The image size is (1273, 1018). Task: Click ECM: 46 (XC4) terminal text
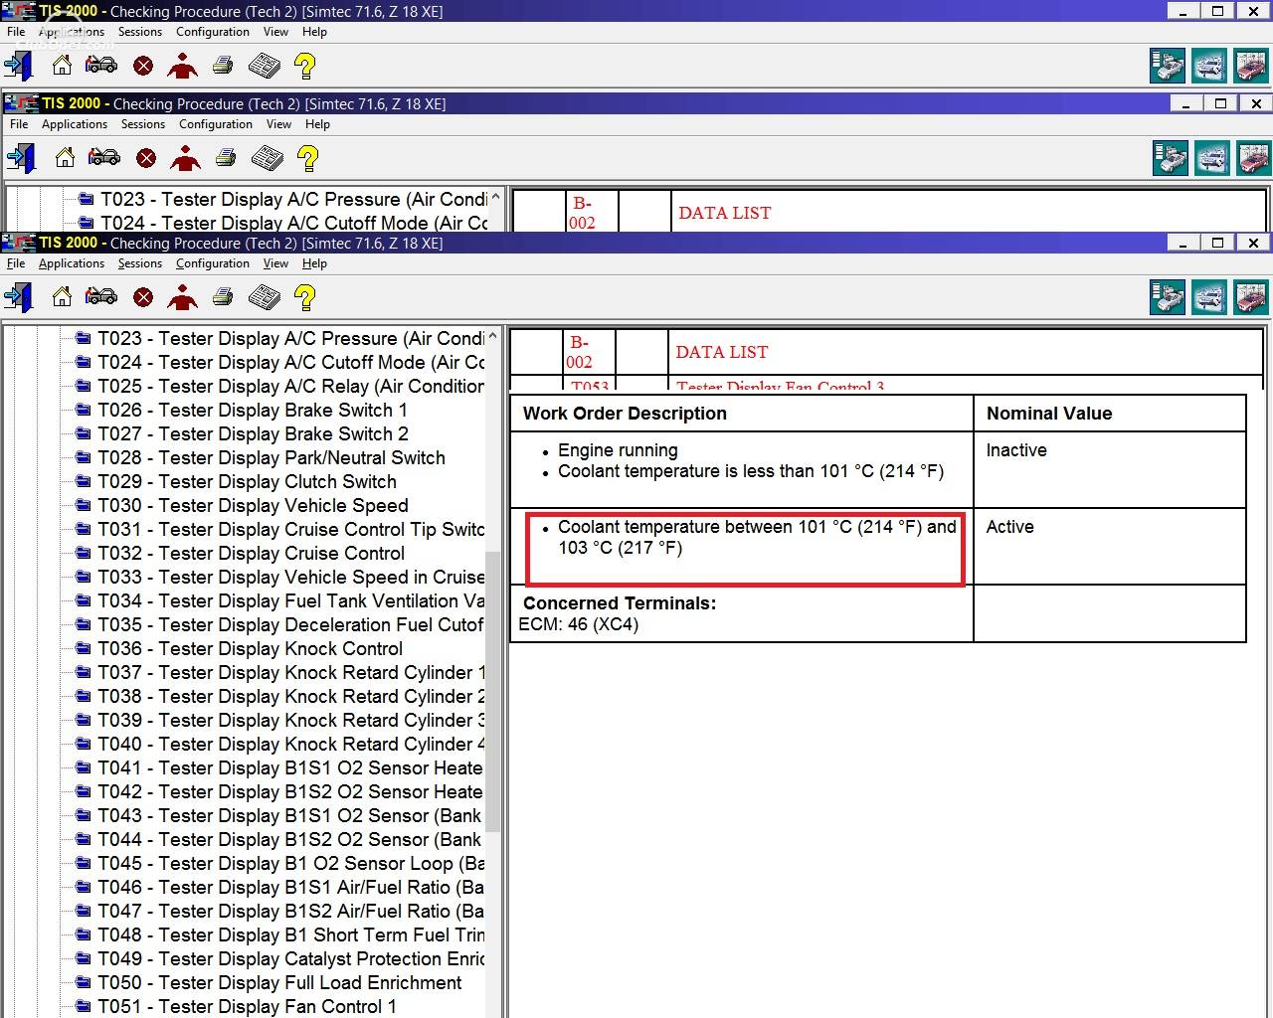(x=579, y=624)
